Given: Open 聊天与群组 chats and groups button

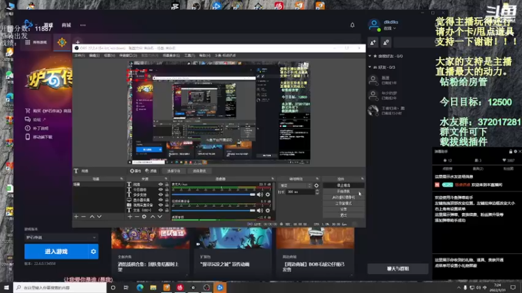Looking at the screenshot, I should tap(398, 269).
